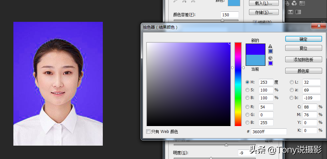Screen dimensions: 327x159
Task: Select the subtract-from-sample eyedropper with minus sign
Action: pos(194,1)
